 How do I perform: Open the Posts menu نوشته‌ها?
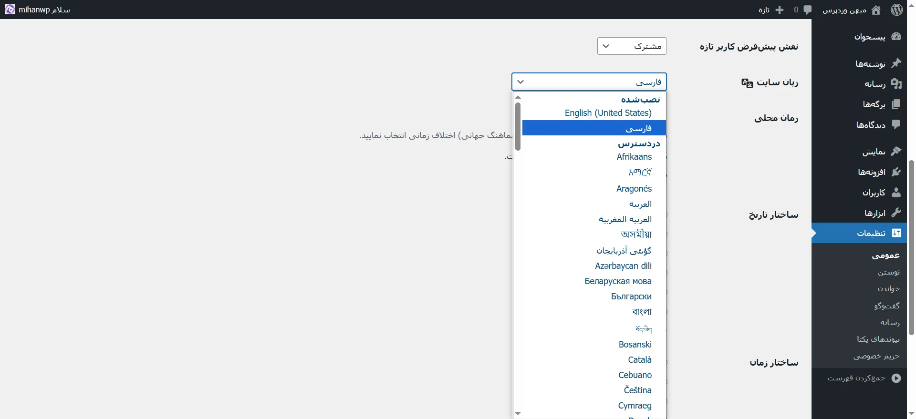(x=870, y=63)
